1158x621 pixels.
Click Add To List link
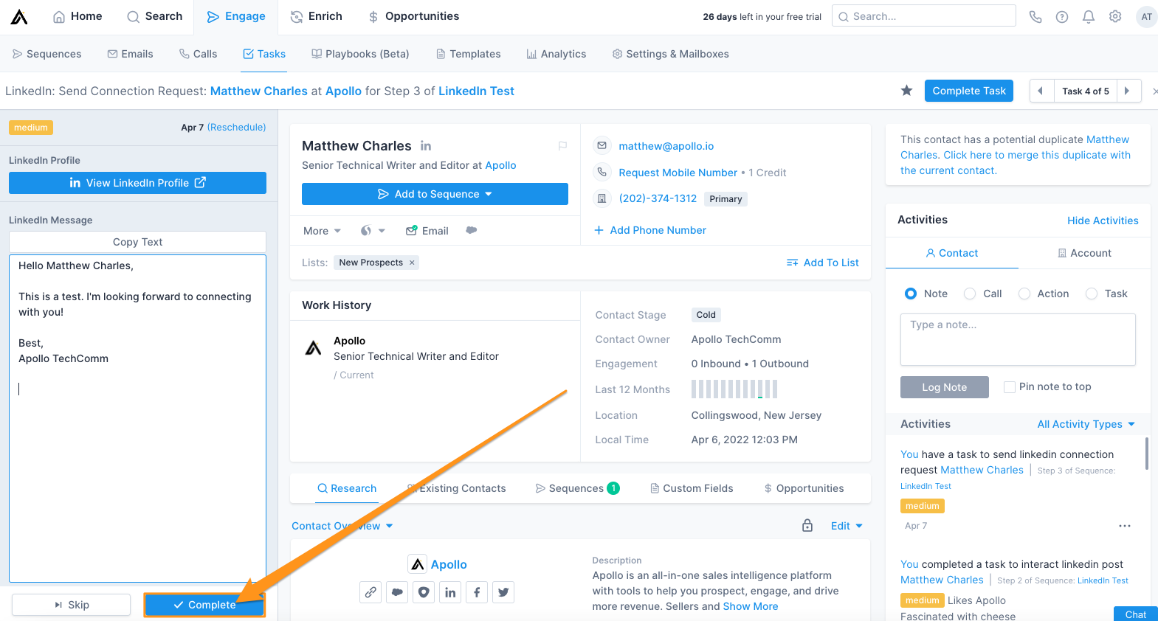tap(823, 263)
